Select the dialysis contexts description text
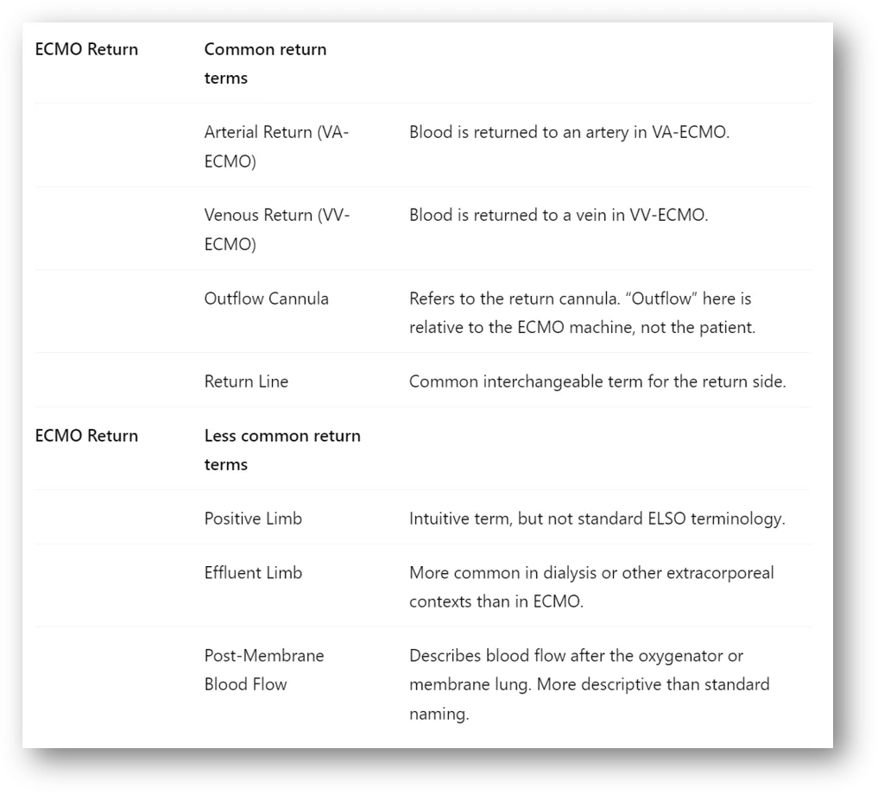The width and height of the screenshot is (878, 793). point(591,587)
